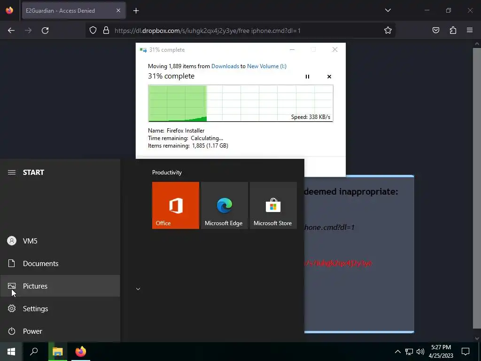The height and width of the screenshot is (361, 481).
Task: Open Settings from the Start menu
Action: (60, 308)
